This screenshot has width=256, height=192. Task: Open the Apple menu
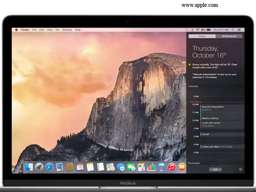(x=16, y=30)
